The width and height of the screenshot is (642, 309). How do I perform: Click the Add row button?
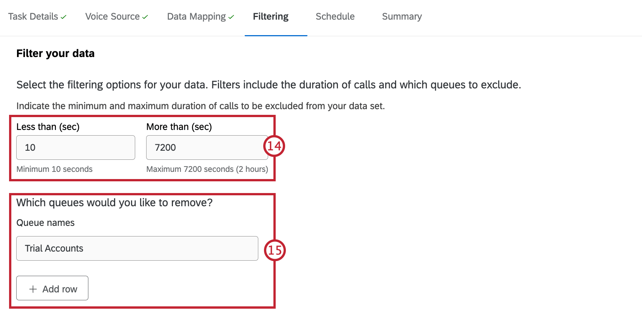point(52,288)
